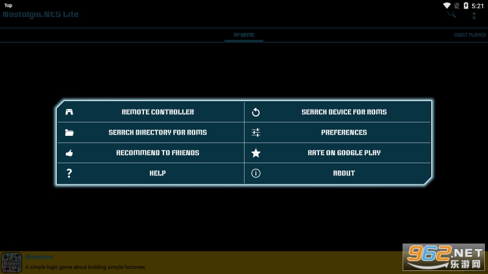Tap the Wi-Fi status icon

447,5
